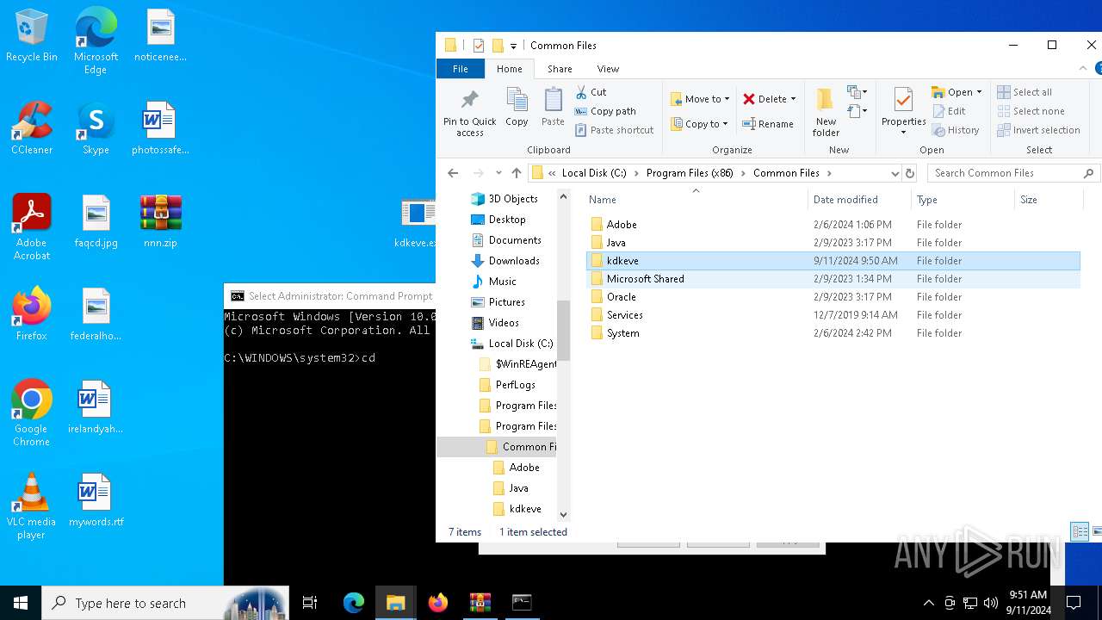Open the Copy to dropdown
The width and height of the screenshot is (1102, 620).
point(700,124)
